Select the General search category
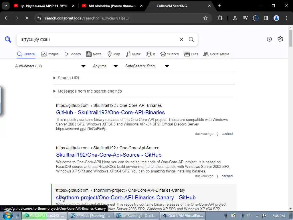Screen dimensions: 293x220 click(x=26, y=54)
